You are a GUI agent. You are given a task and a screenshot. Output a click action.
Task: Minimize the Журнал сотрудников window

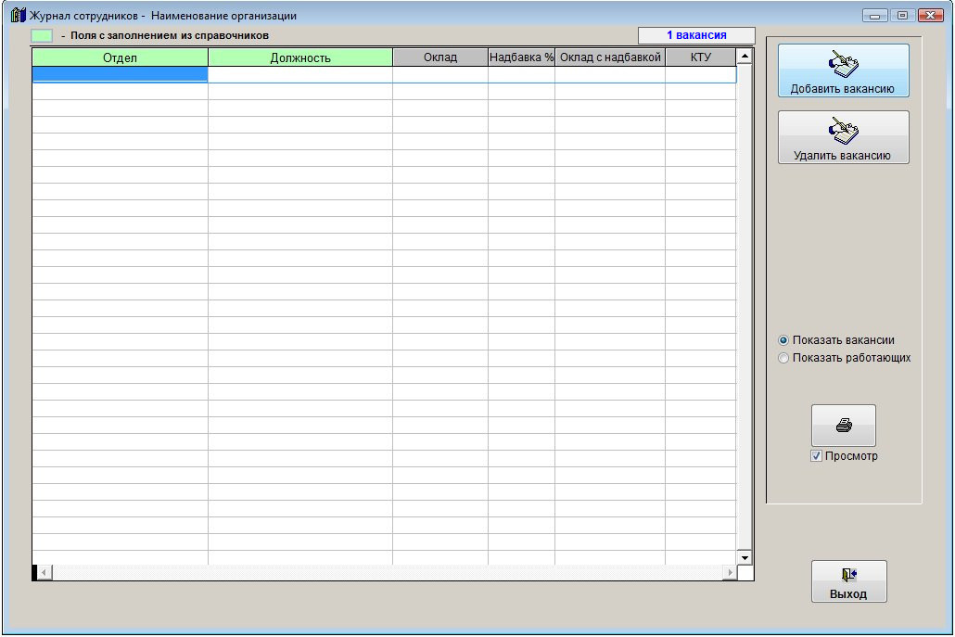pos(874,15)
